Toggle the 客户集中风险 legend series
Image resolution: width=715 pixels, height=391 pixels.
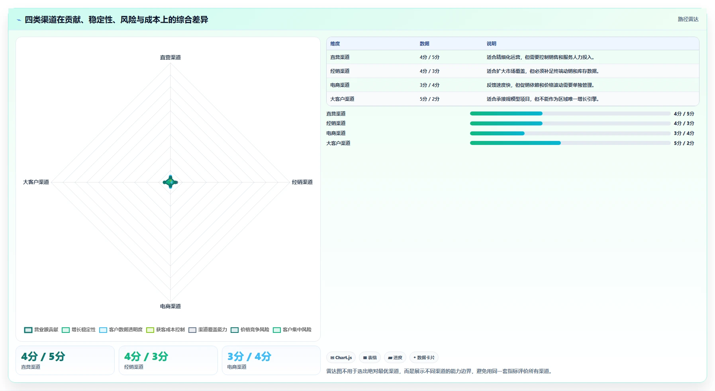[x=292, y=330]
